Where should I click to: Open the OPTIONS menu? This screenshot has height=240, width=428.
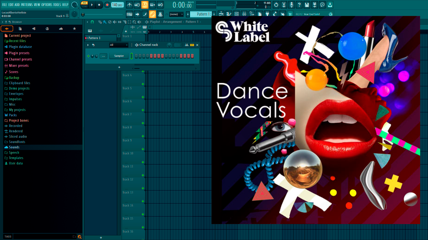click(47, 5)
